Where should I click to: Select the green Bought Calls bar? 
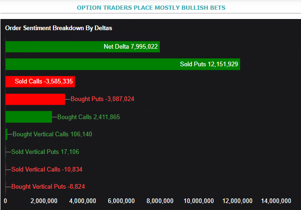click(28, 117)
